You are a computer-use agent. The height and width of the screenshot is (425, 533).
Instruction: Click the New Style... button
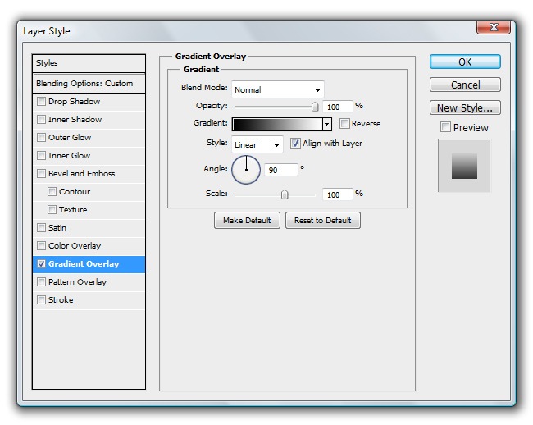(465, 108)
